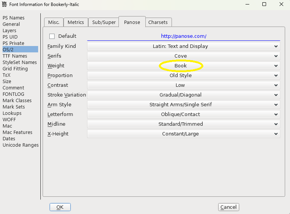Select Layers in the sidebar list
290x214 pixels.
(9, 31)
